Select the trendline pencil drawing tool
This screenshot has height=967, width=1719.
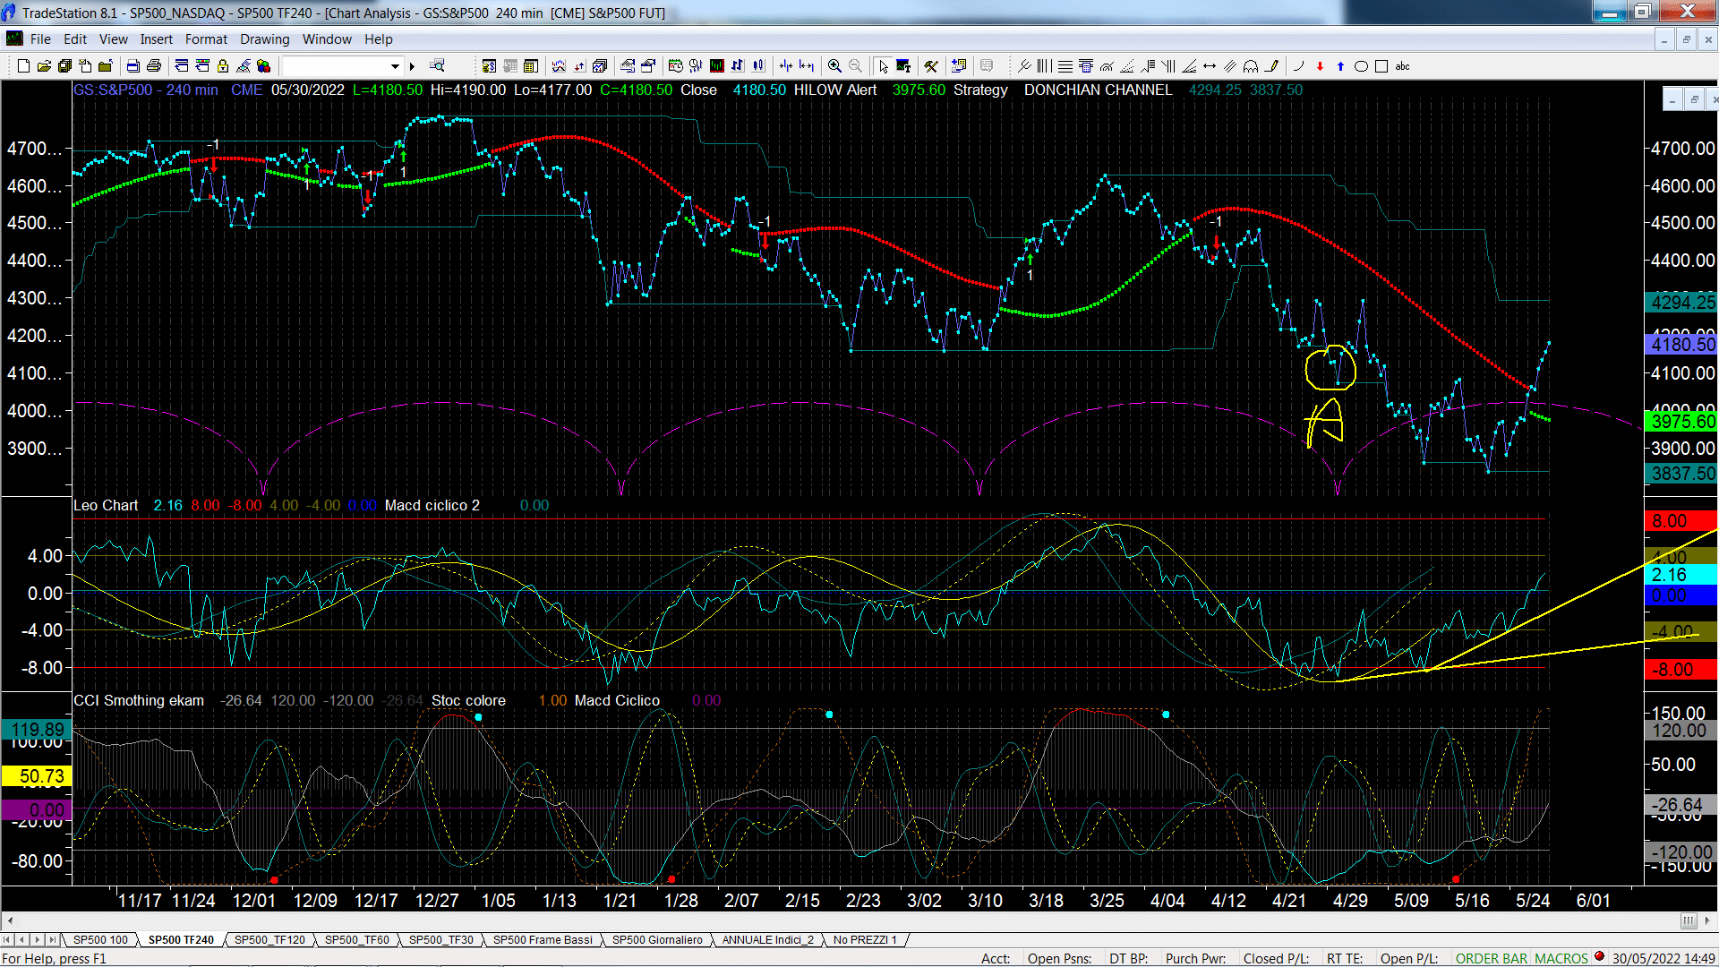[1271, 66]
